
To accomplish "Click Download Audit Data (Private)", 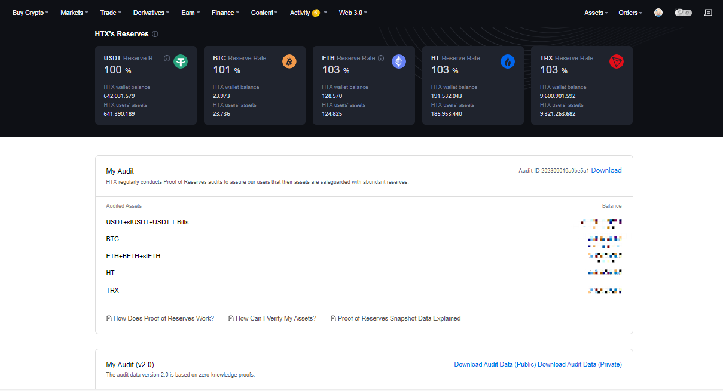I will tap(579, 364).
